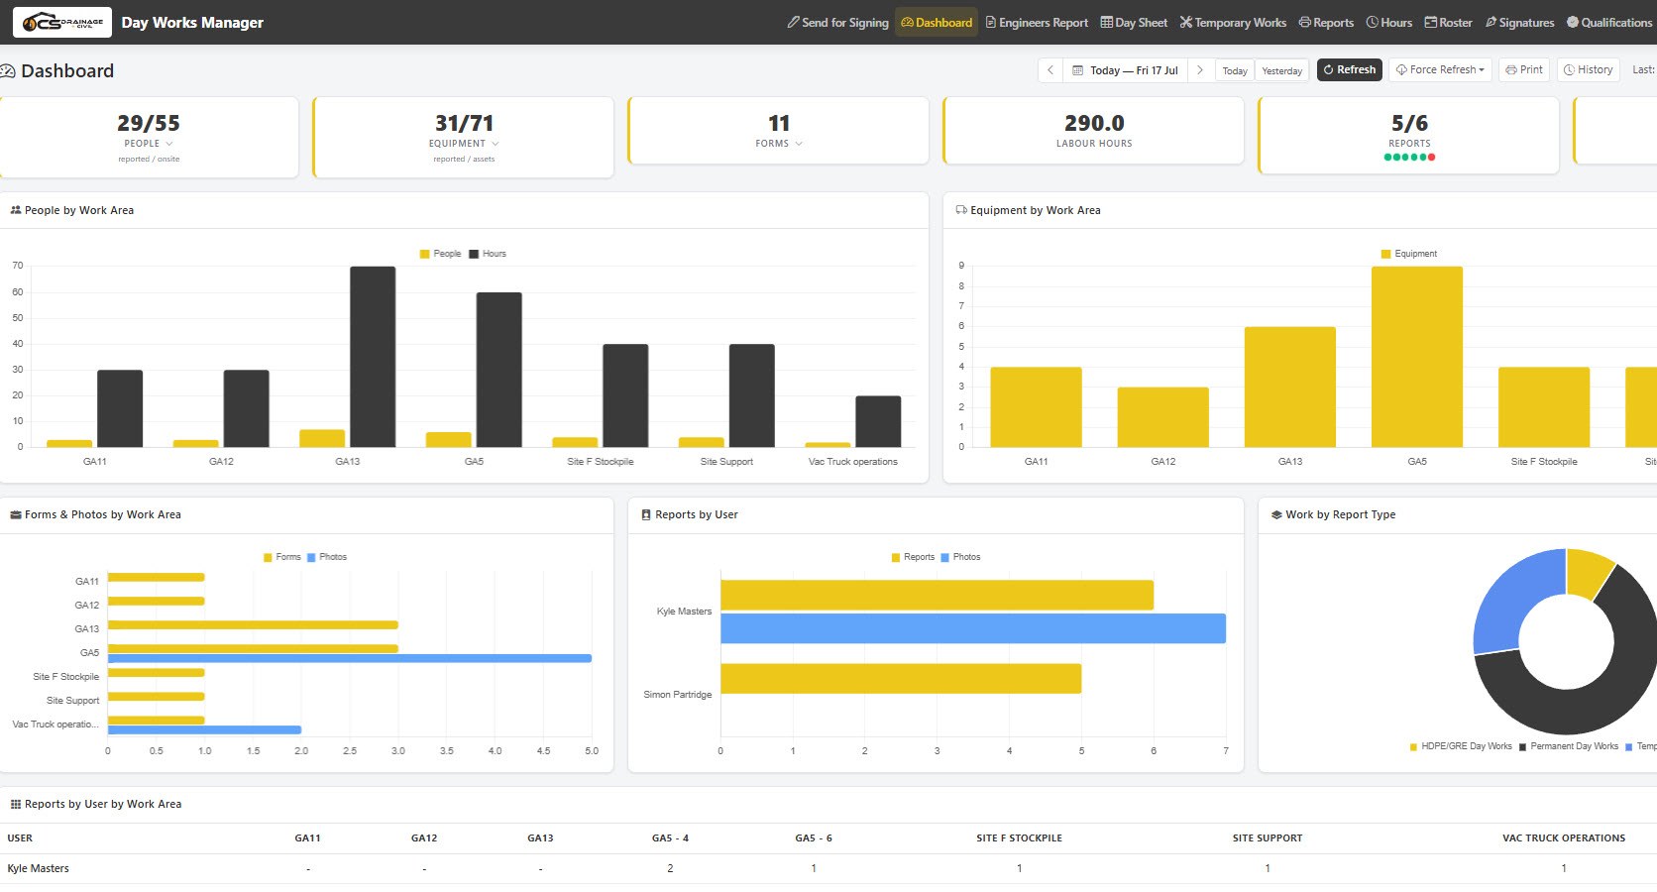Click the Print button
1657x892 pixels.
pos(1524,69)
